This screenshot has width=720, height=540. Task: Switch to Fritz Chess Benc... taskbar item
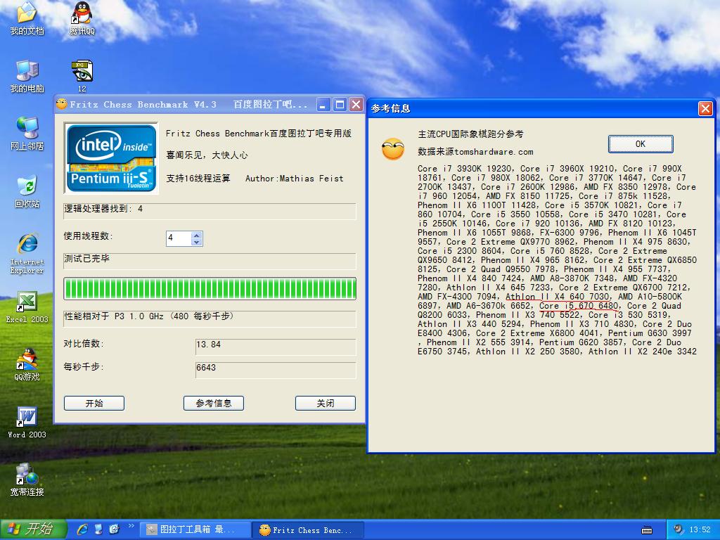coord(309,530)
